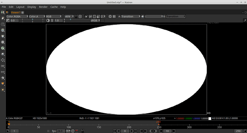Image resolution: width=247 pixels, height=133 pixels.
Task: Open the Draw nodes icon in sidebar
Action: click(x=3, y=18)
